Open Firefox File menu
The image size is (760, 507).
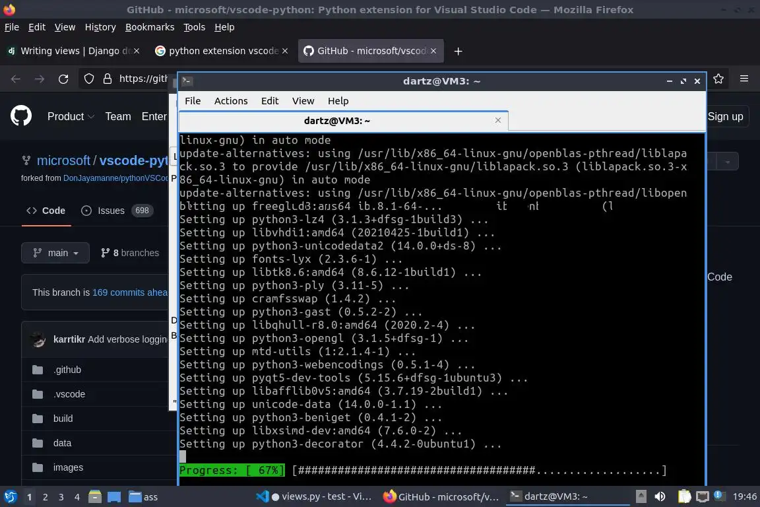coord(12,27)
